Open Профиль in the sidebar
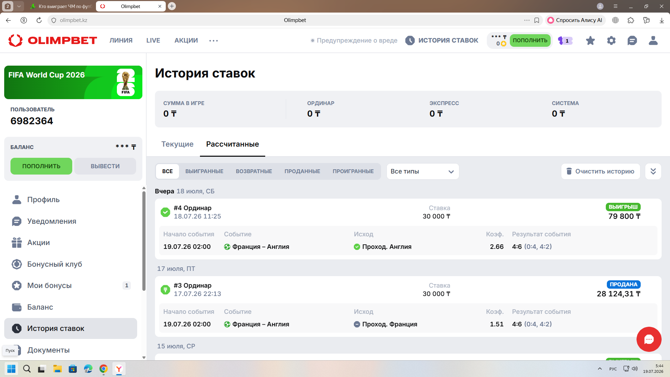The image size is (670, 377). tap(70, 200)
